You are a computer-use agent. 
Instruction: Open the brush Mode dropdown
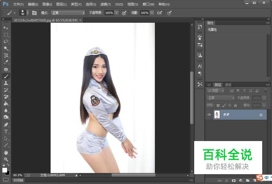pos(68,13)
